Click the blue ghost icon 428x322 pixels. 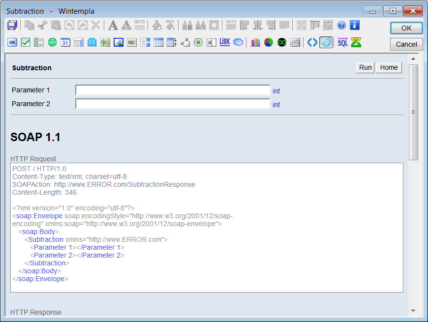coord(92,43)
